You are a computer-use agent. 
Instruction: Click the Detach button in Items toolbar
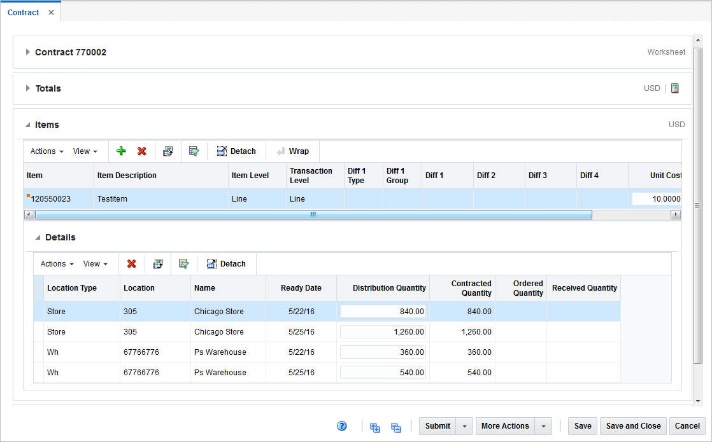tap(236, 151)
